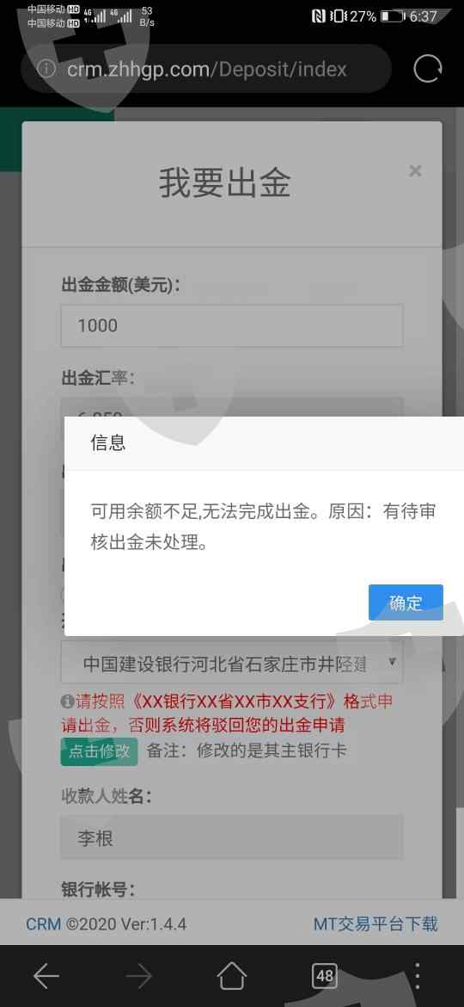
Task: Open the browser three-dot menu
Action: [418, 976]
